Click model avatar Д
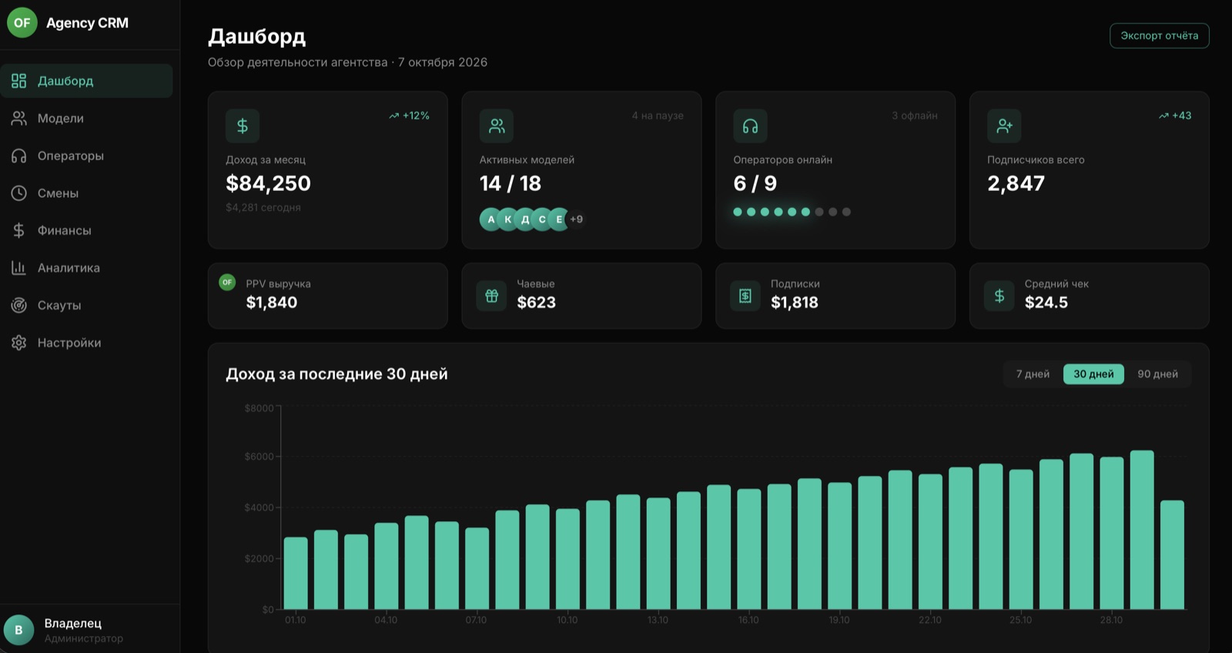1232x653 pixels. [525, 219]
